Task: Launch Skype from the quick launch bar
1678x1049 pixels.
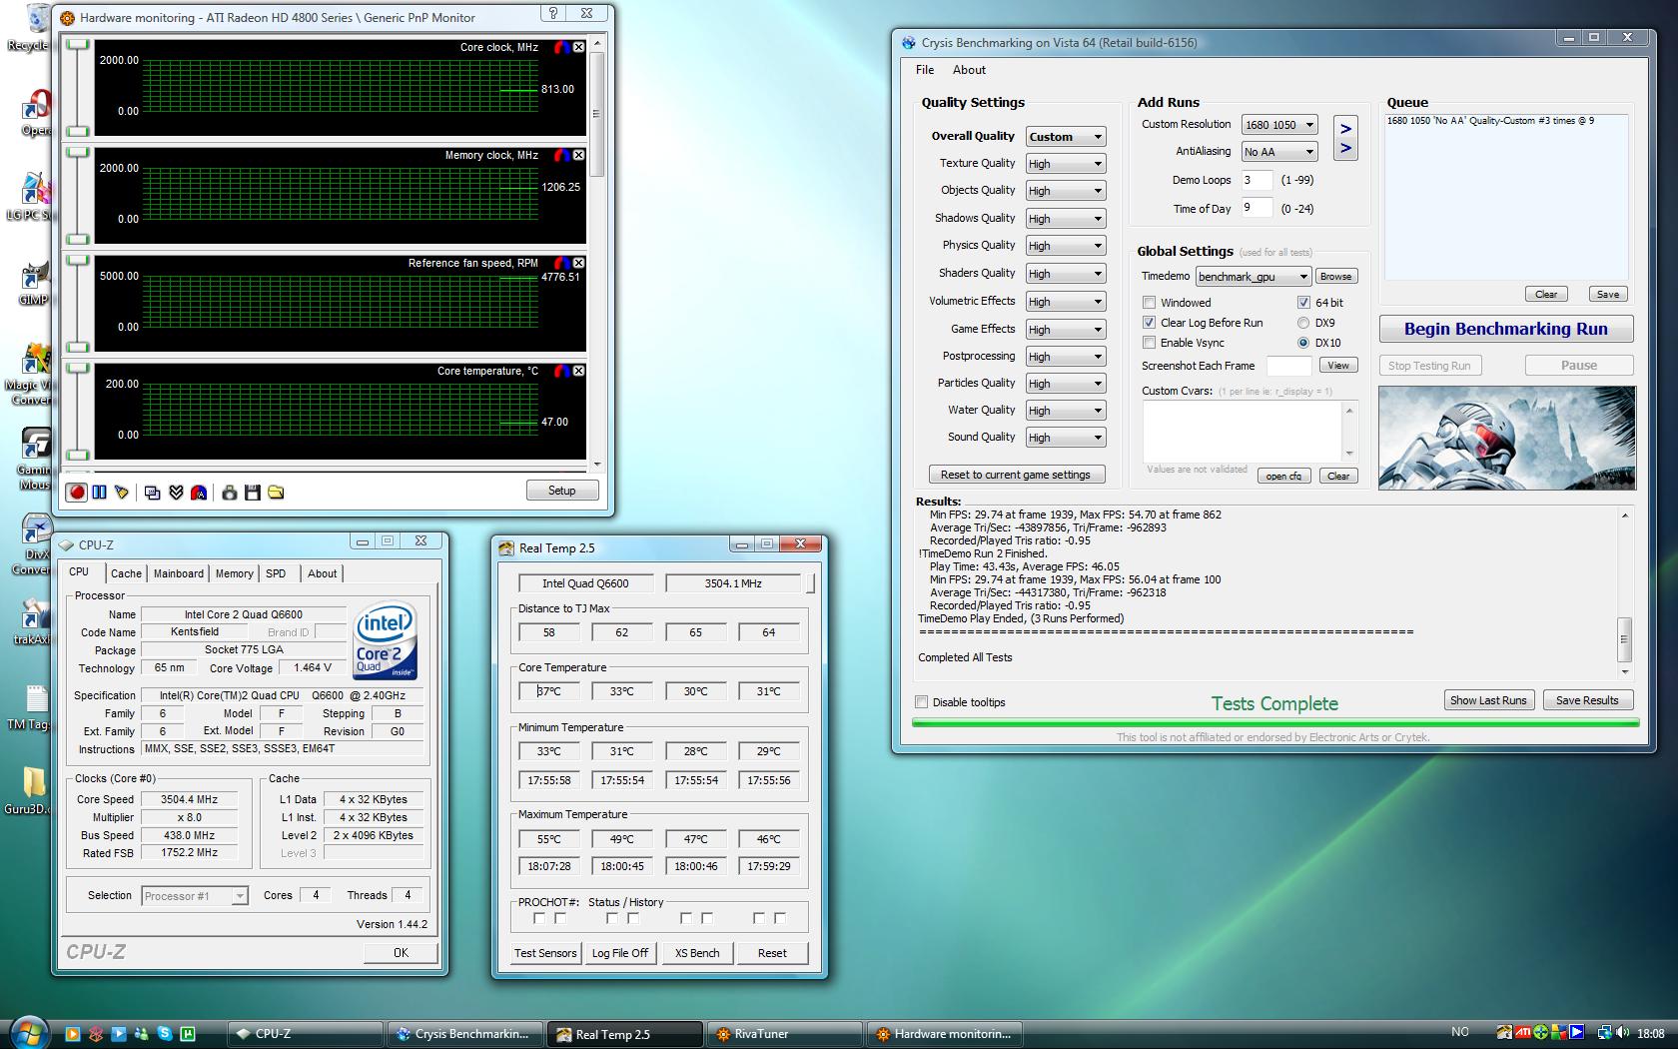Action: pyautogui.click(x=164, y=1034)
